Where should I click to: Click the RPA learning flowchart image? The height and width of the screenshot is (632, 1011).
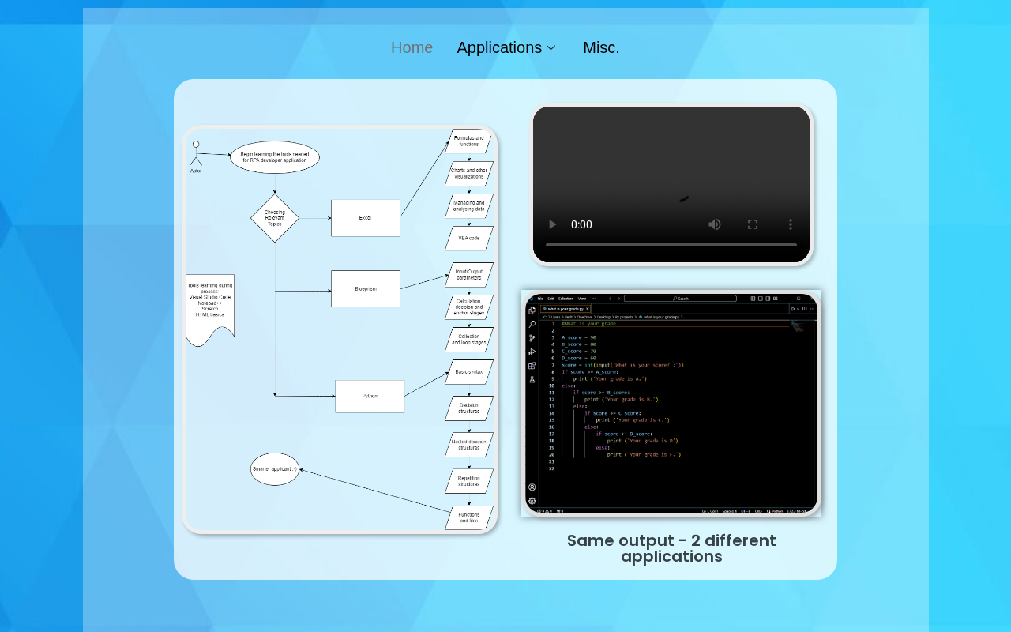tap(340, 329)
